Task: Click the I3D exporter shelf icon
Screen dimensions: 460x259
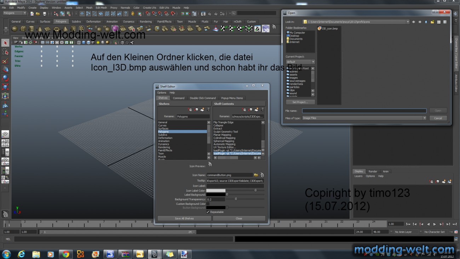Action: coord(266,28)
